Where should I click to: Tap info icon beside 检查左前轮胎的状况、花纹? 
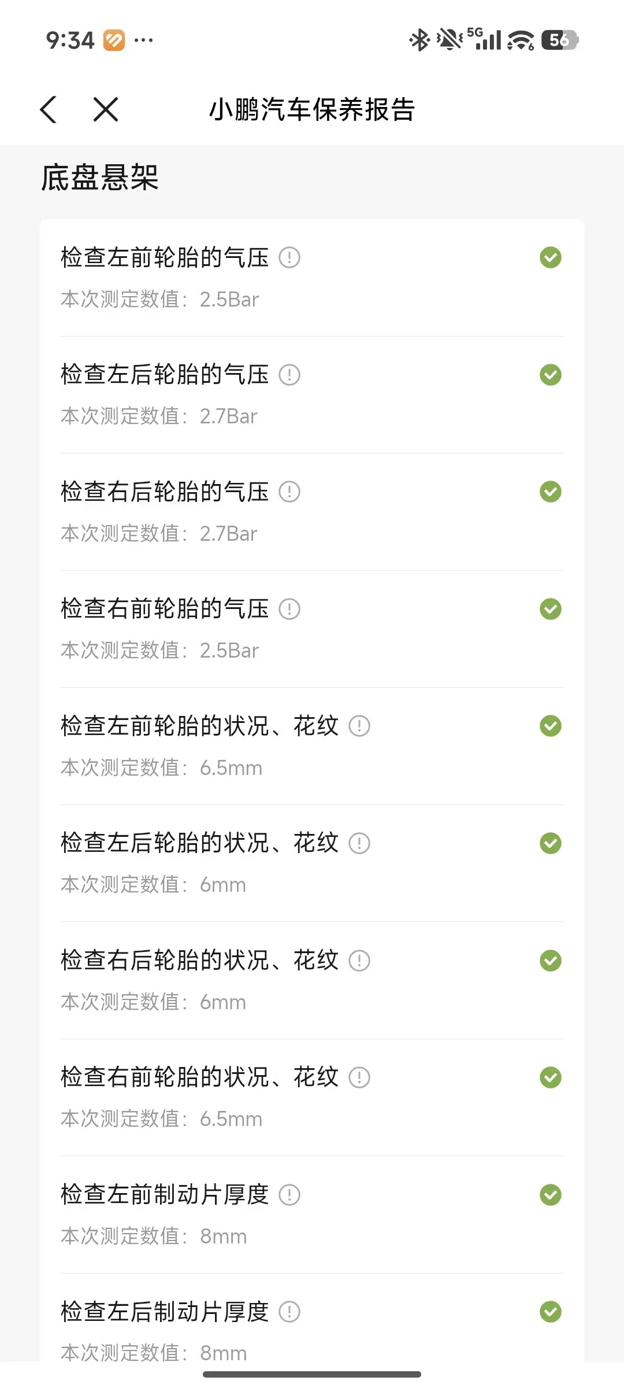click(x=359, y=726)
